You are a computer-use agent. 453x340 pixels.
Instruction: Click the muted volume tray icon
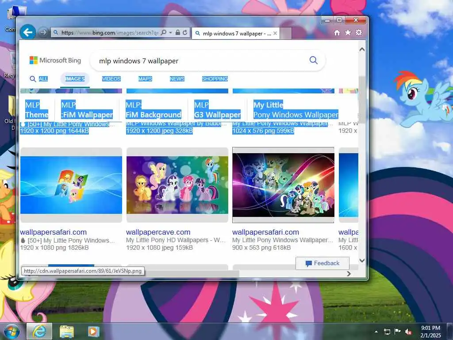408,332
